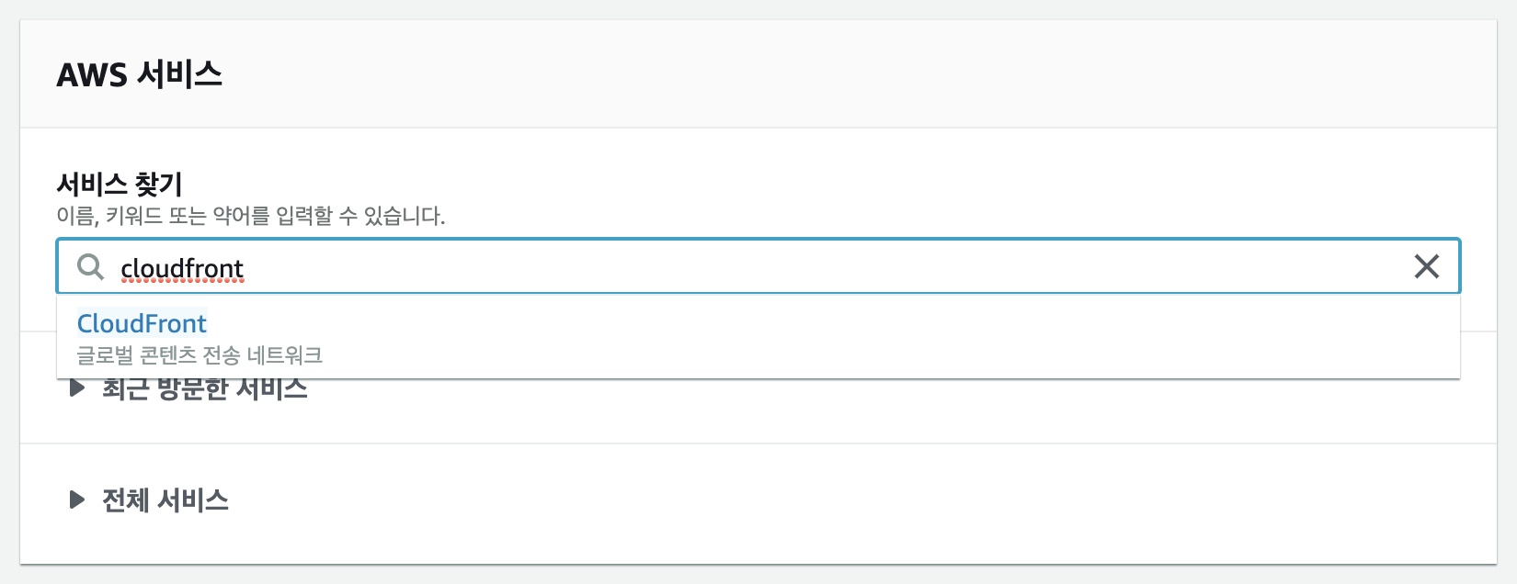This screenshot has height=584, width=1517.
Task: Open the CloudFront suggestion link
Action: (x=142, y=323)
